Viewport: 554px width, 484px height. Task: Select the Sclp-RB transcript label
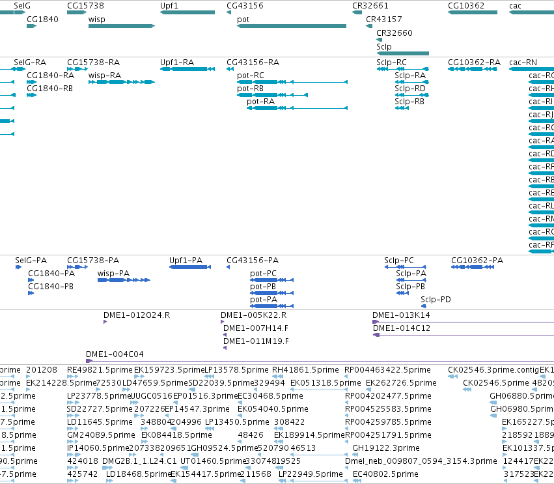(x=409, y=102)
